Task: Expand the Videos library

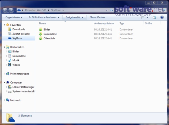Action: pyautogui.click(x=6, y=65)
